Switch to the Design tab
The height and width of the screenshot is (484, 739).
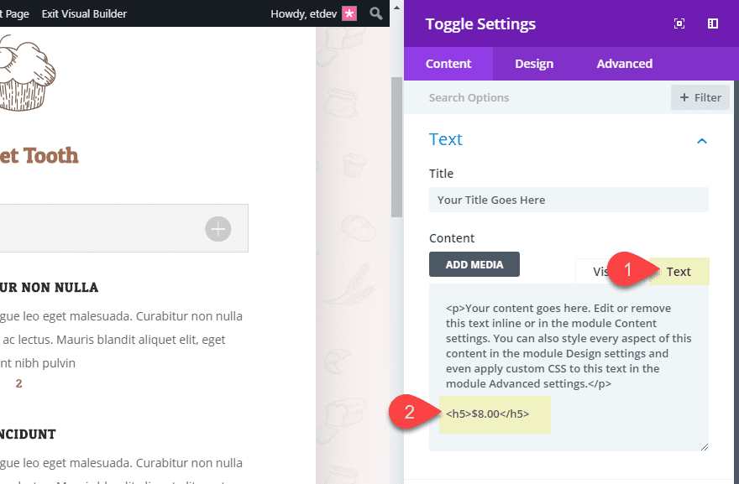click(534, 64)
